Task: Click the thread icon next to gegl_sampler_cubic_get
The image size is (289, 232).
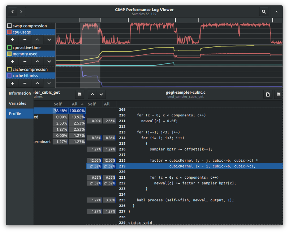Action: [79, 94]
